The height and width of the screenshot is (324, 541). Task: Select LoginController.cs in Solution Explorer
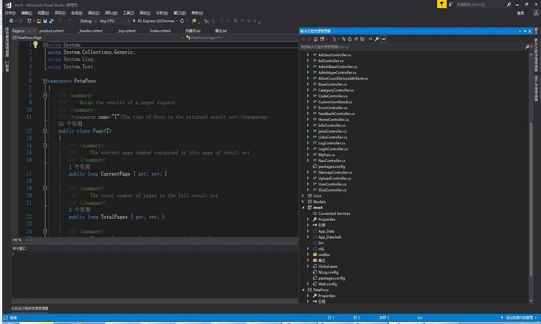[333, 149]
